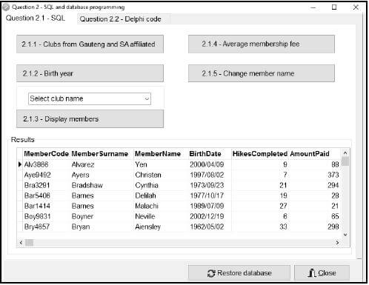Click birth date 1989/07/09
369x285 pixels.
tap(207, 206)
